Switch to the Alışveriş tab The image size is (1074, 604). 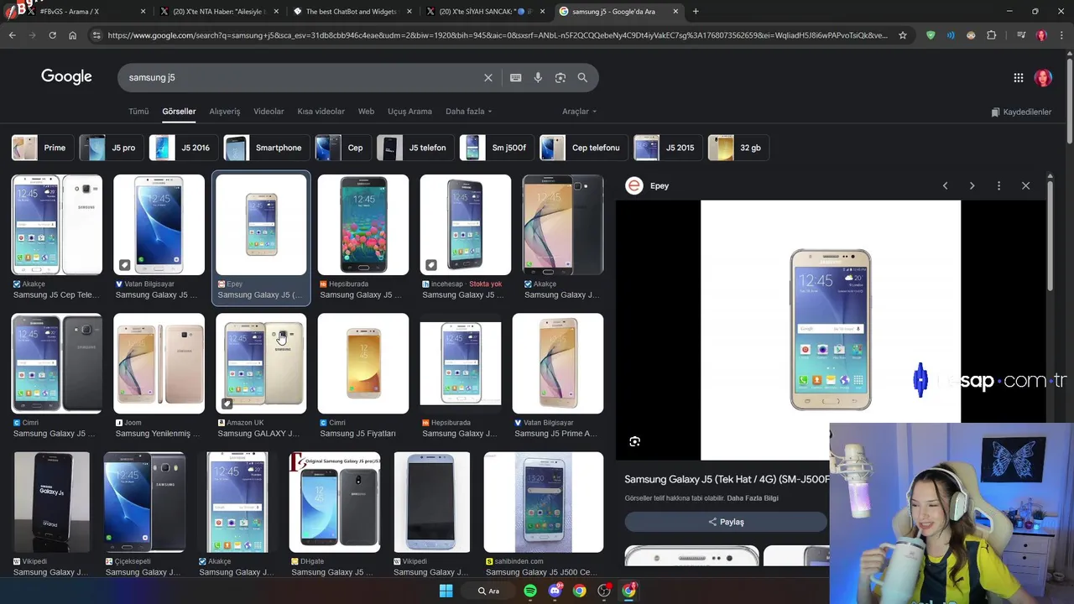224,112
